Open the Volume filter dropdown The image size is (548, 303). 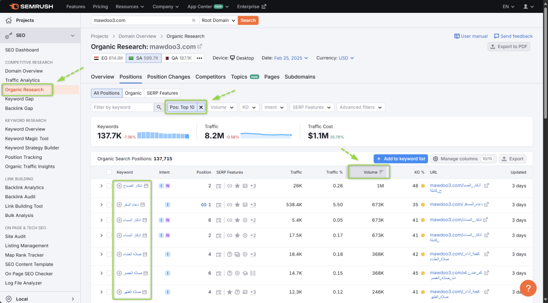pos(222,107)
